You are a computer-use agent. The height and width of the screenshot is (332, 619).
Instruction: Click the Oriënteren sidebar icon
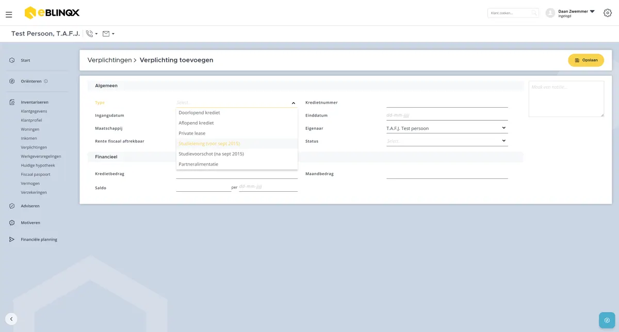coord(12,81)
